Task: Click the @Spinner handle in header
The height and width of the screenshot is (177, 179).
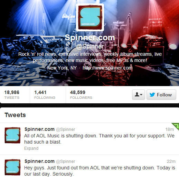Action: (x=90, y=46)
